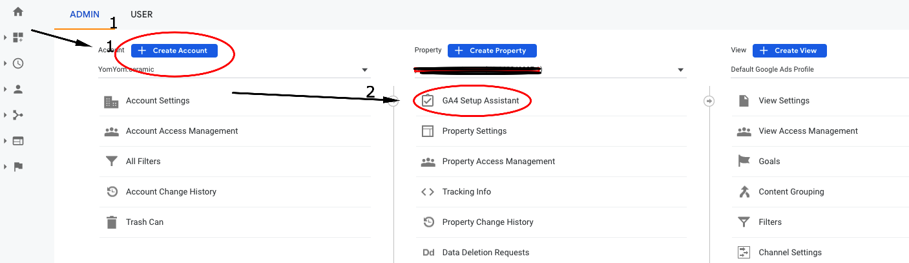Image resolution: width=909 pixels, height=263 pixels.
Task: Click the Create View button
Action: coord(789,50)
